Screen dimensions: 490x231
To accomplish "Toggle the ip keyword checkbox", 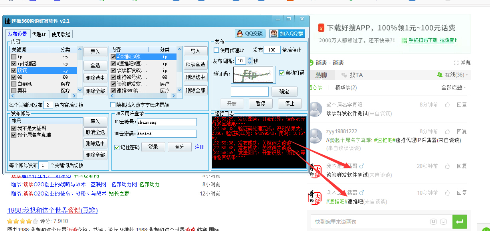I will (14, 57).
